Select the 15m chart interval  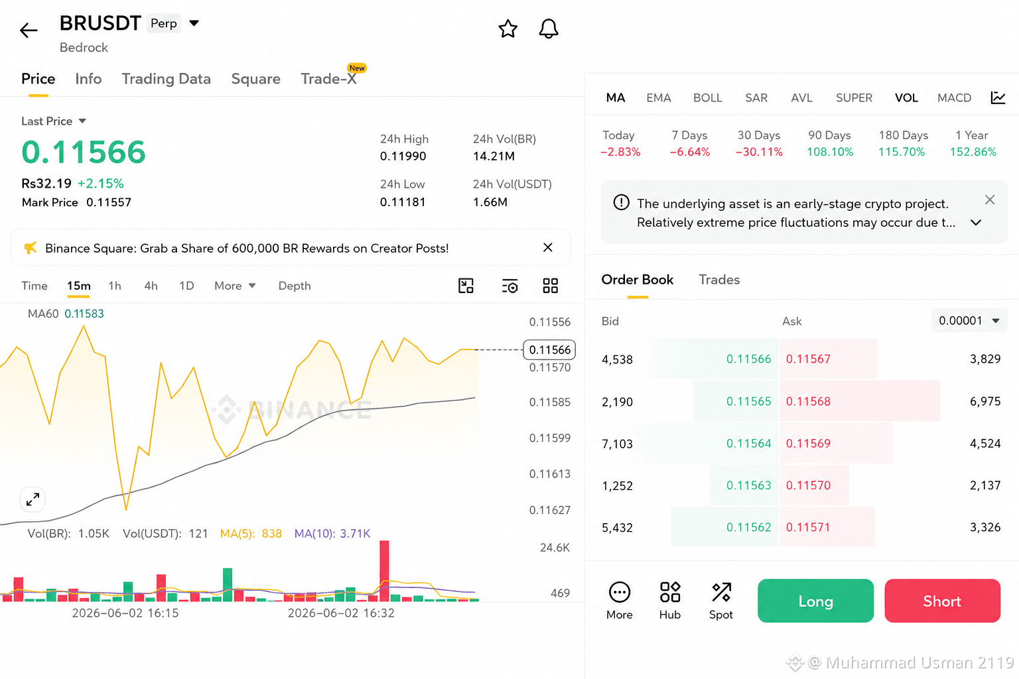click(x=79, y=286)
